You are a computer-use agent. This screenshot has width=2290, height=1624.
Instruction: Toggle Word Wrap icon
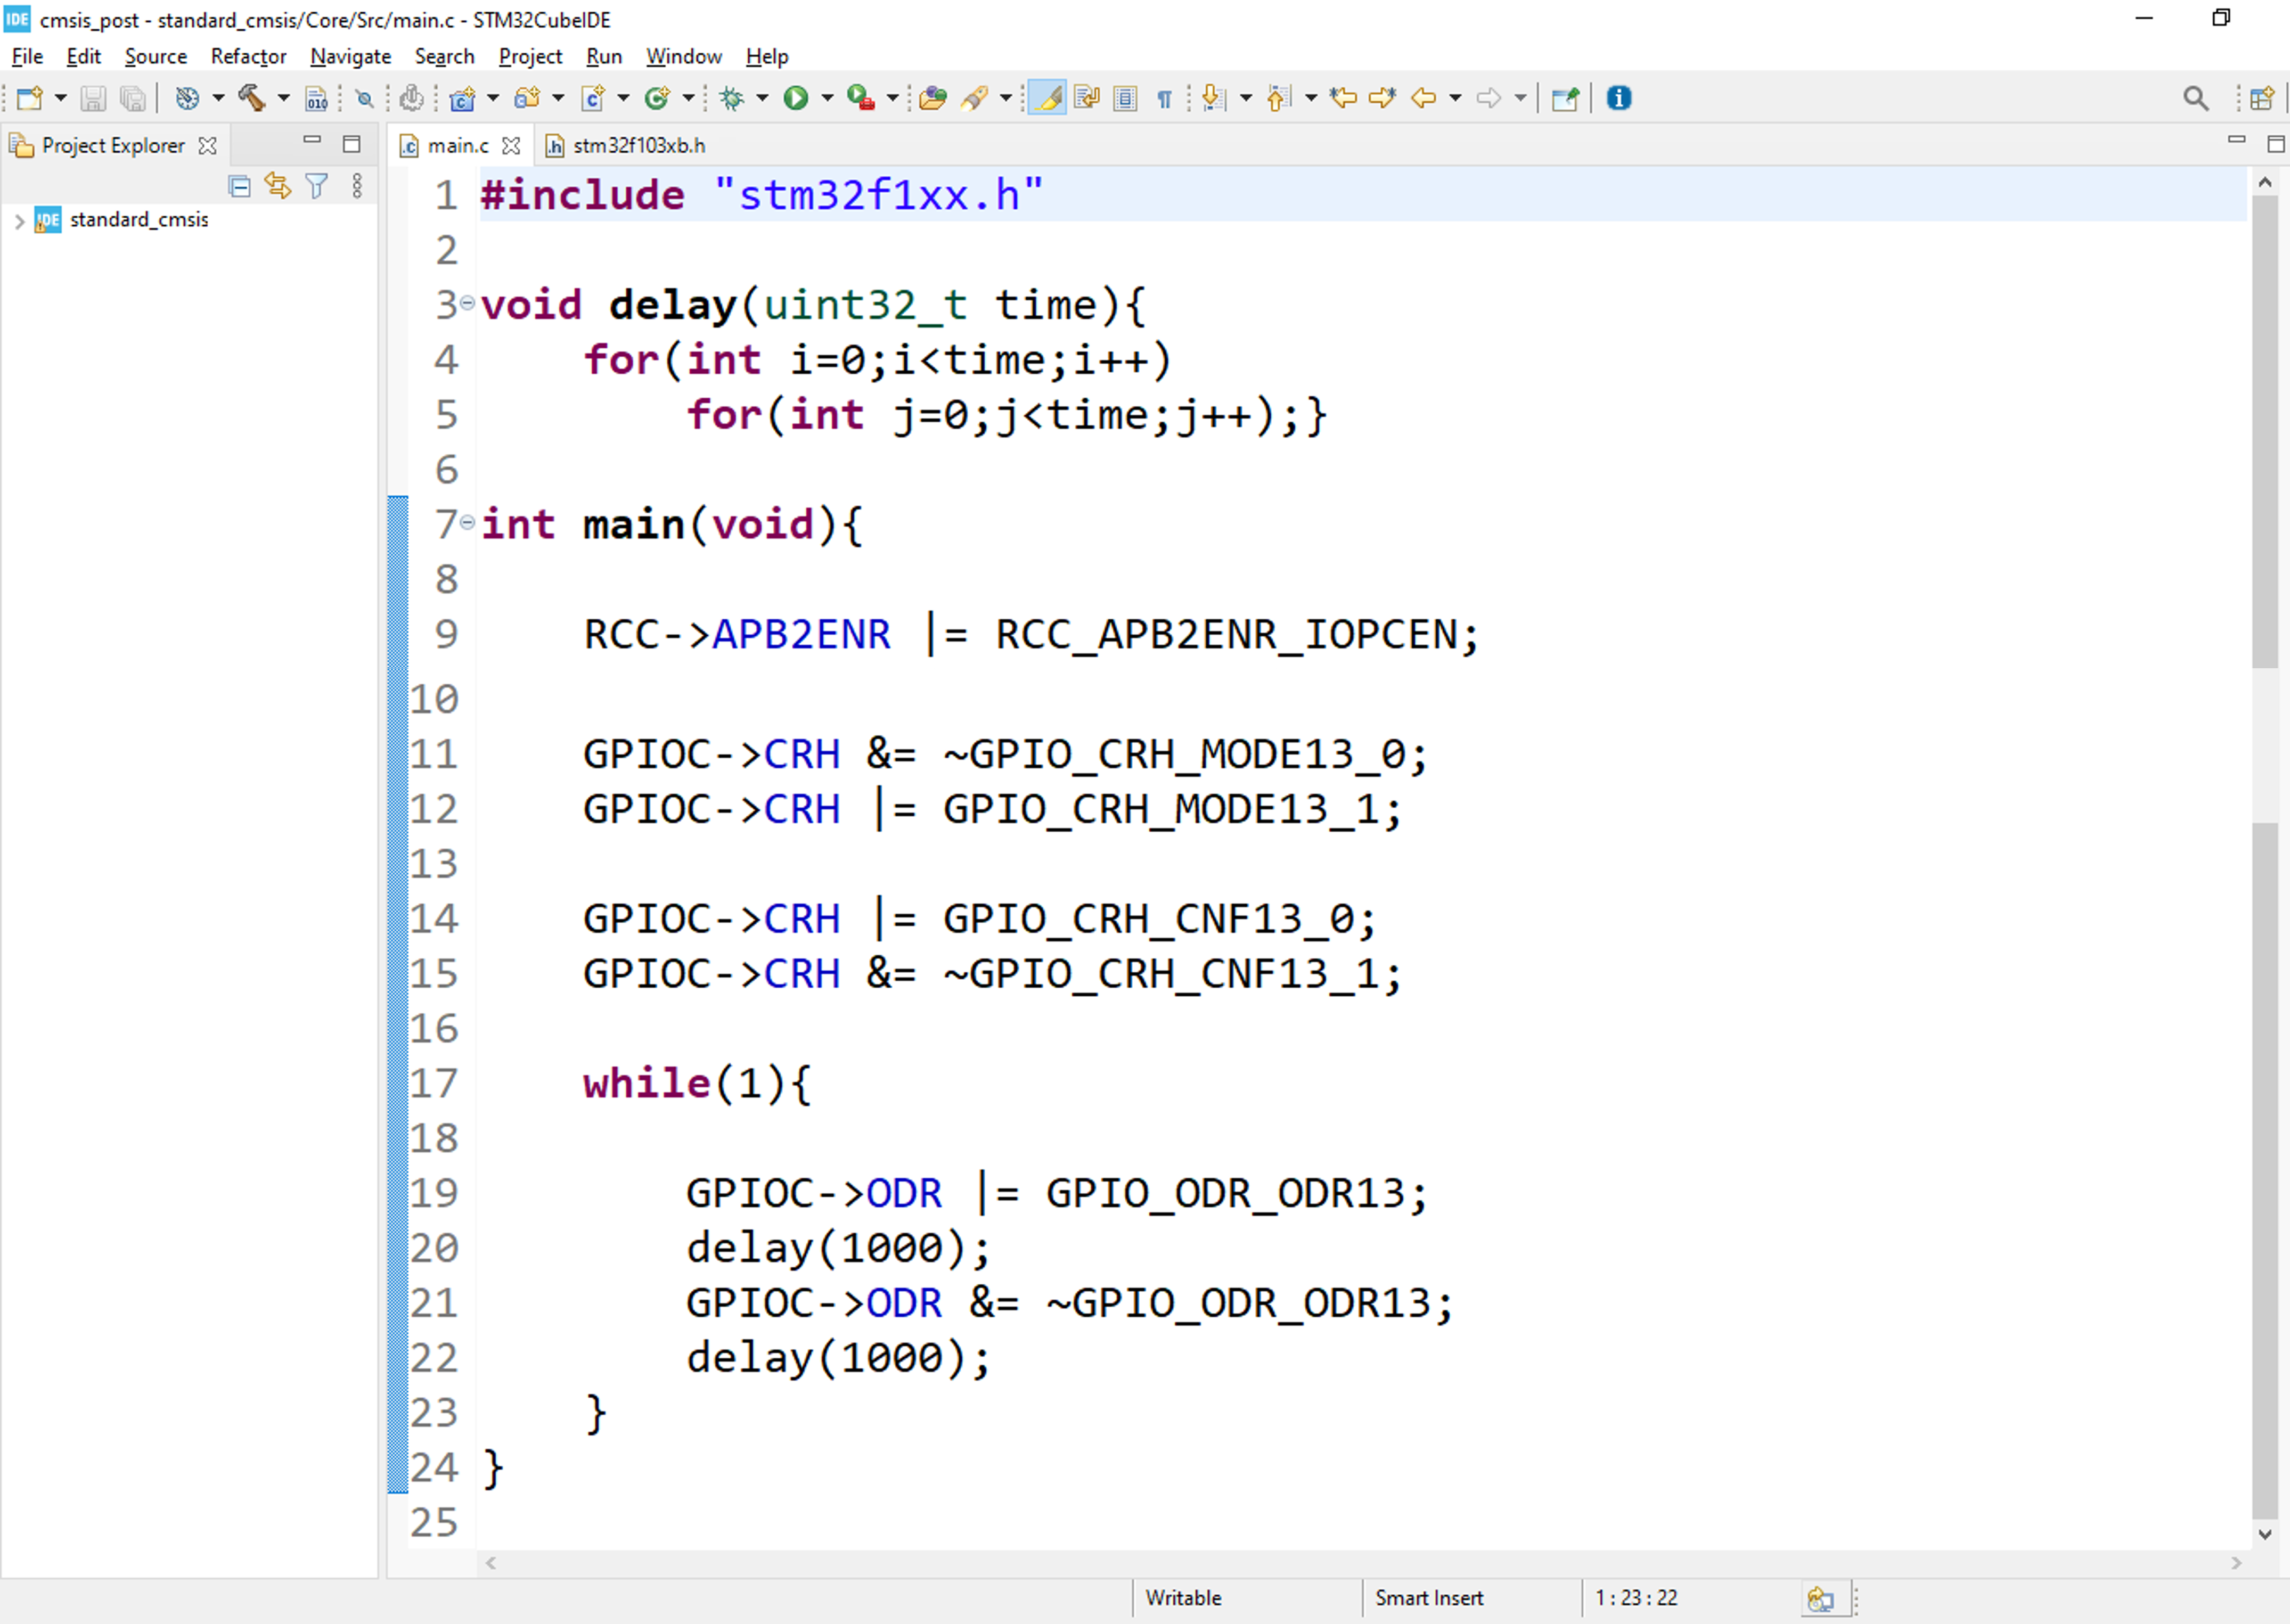tap(1087, 98)
